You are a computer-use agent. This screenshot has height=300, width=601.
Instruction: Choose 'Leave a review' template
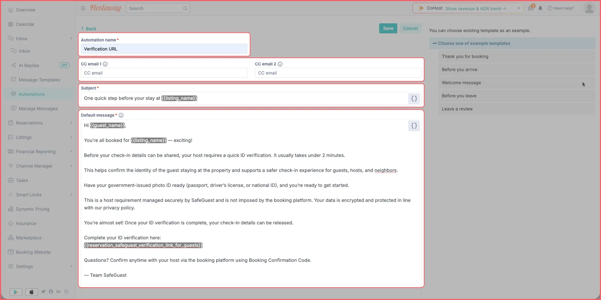517,109
